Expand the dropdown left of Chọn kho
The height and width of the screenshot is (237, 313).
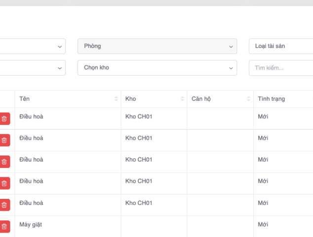click(32, 68)
